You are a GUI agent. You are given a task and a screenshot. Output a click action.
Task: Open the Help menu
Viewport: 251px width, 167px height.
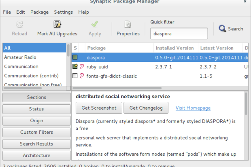[x=83, y=12]
